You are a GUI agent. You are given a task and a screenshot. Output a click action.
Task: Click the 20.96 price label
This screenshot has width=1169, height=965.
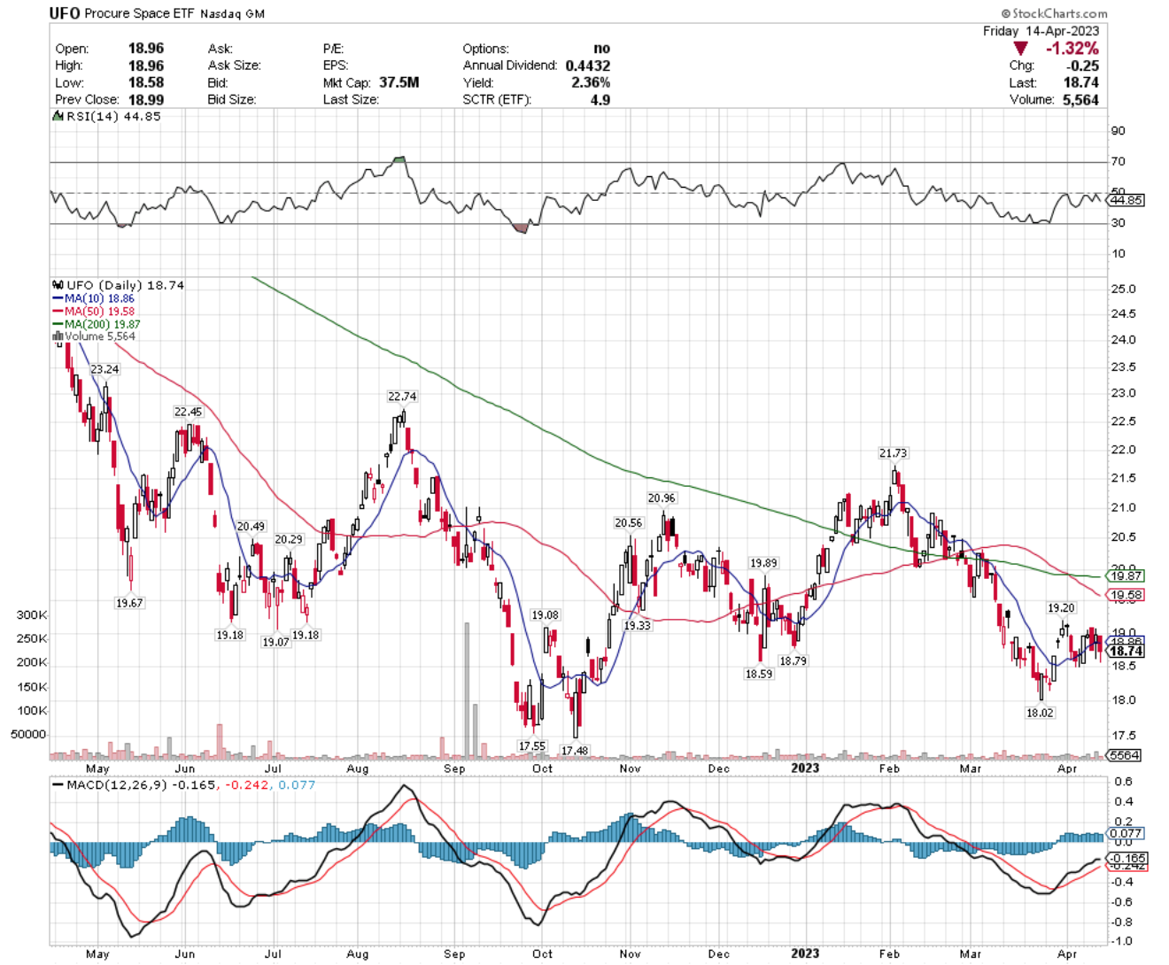point(662,498)
